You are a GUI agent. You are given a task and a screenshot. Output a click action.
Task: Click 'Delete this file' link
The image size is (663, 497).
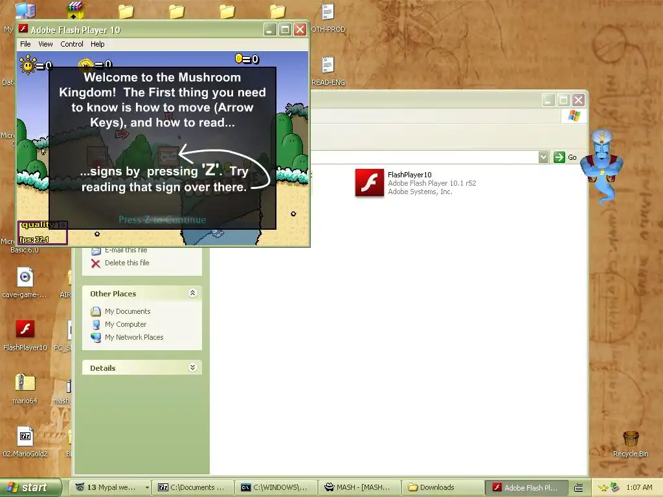tap(127, 263)
